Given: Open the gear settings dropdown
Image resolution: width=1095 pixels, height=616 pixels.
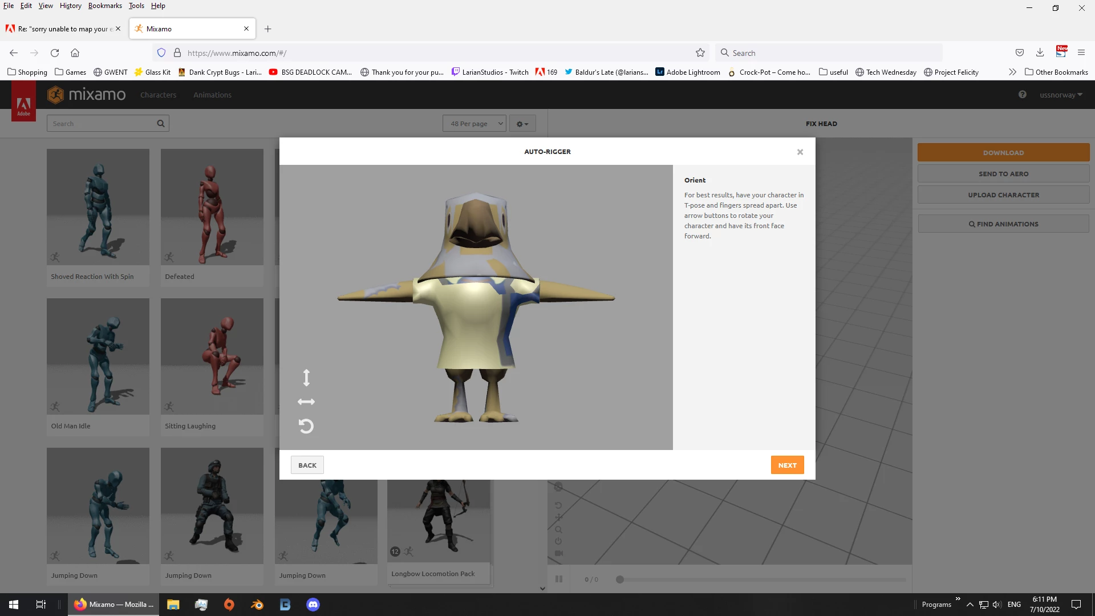Looking at the screenshot, I should tap(522, 124).
